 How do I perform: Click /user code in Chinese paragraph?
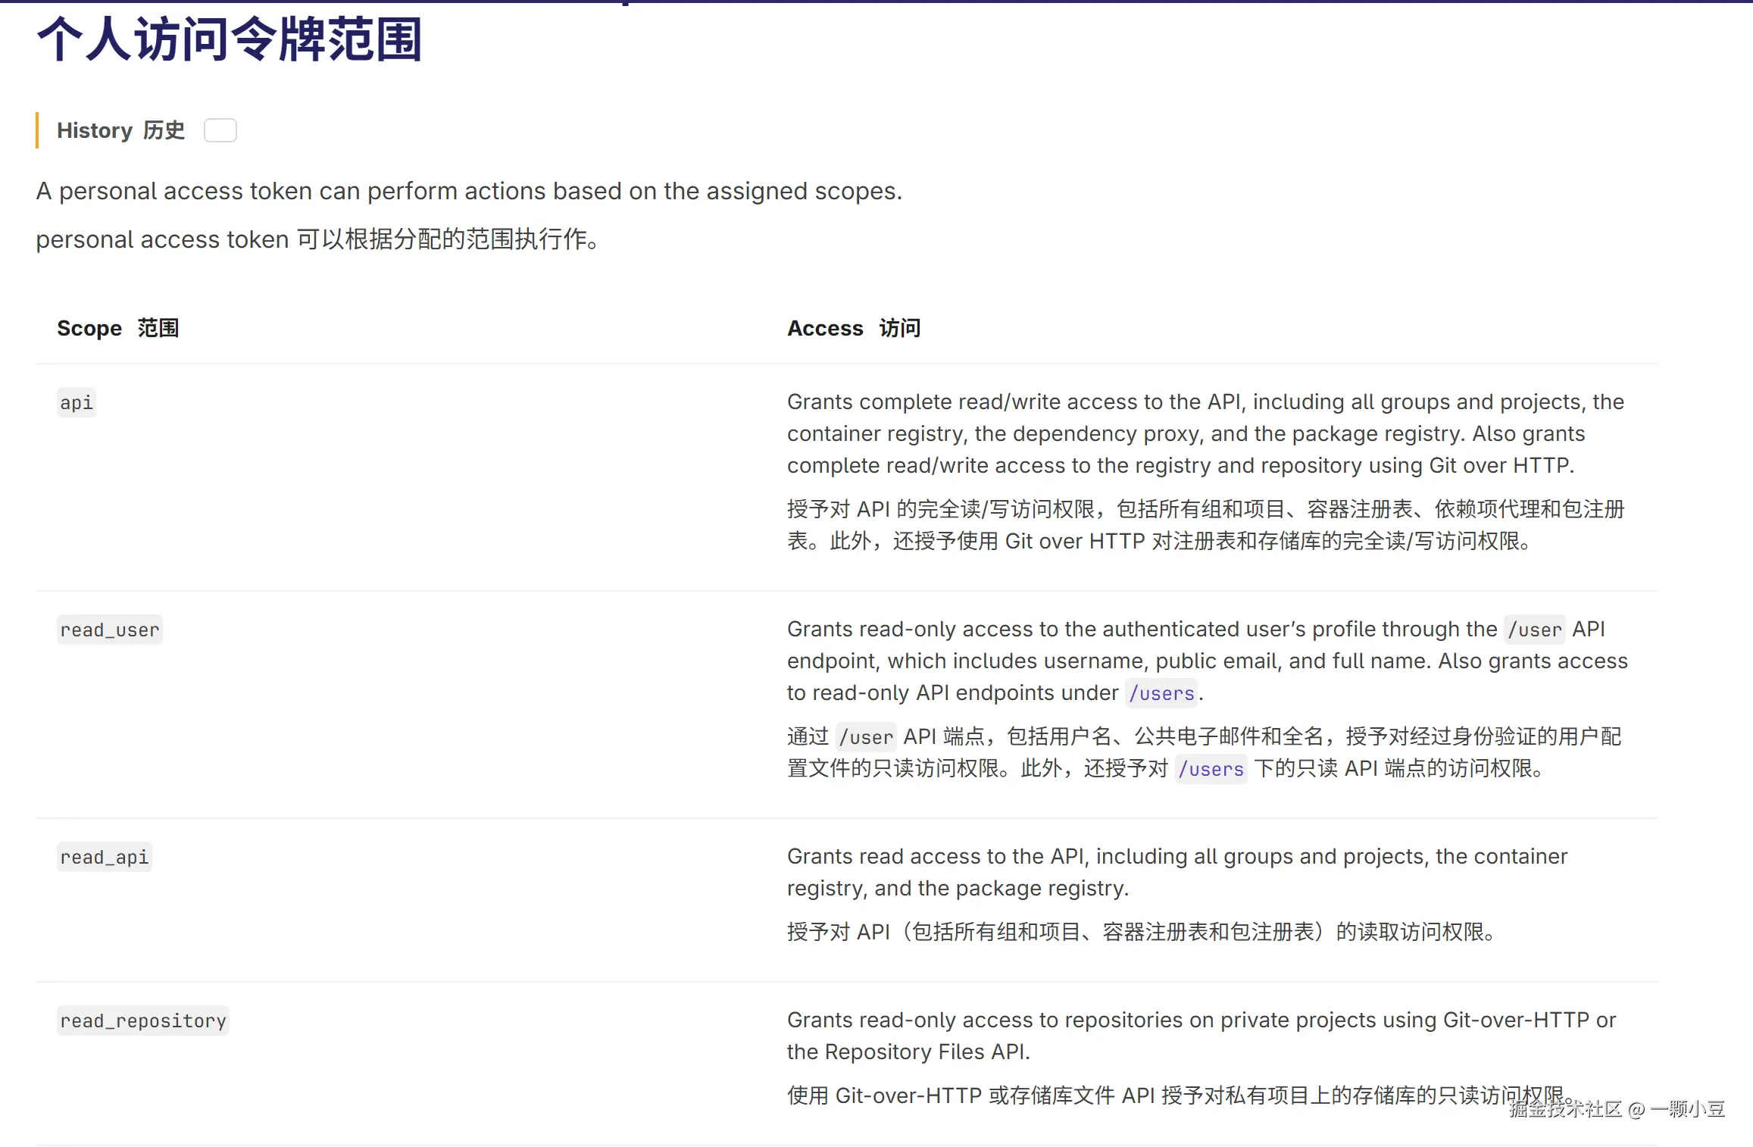866,737
